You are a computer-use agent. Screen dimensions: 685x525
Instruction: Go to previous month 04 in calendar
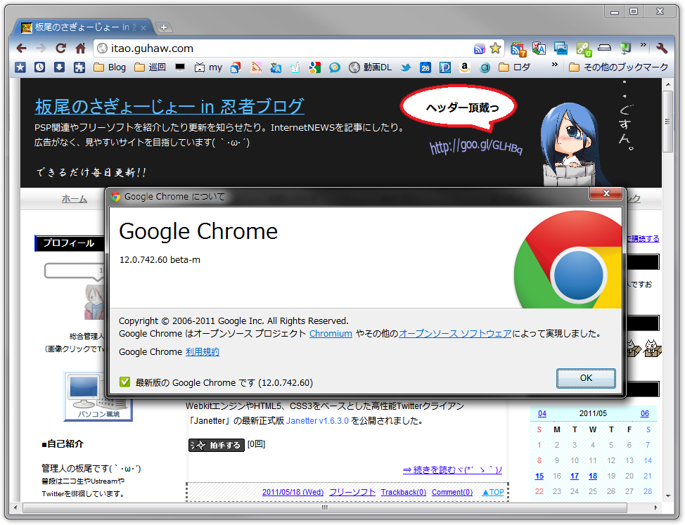(542, 413)
